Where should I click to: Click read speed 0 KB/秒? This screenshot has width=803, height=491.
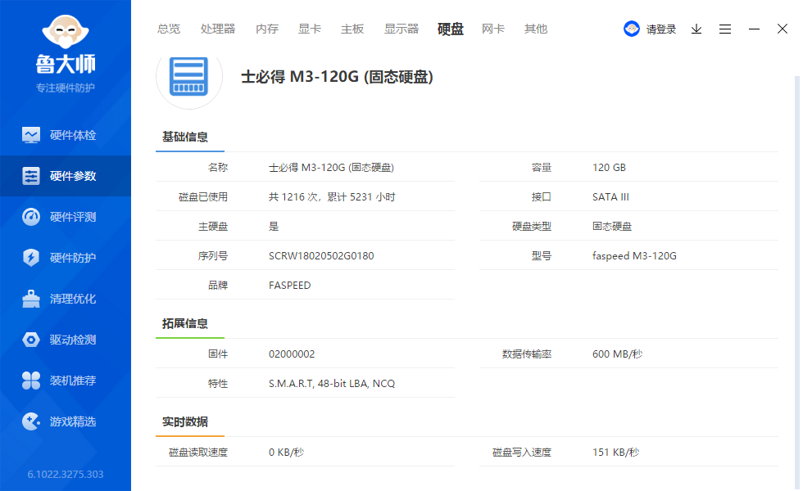(x=286, y=452)
